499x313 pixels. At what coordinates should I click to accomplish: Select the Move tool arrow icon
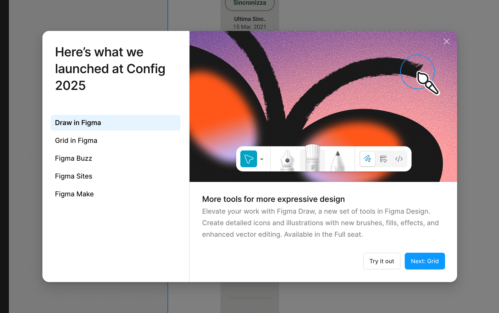coord(248,159)
